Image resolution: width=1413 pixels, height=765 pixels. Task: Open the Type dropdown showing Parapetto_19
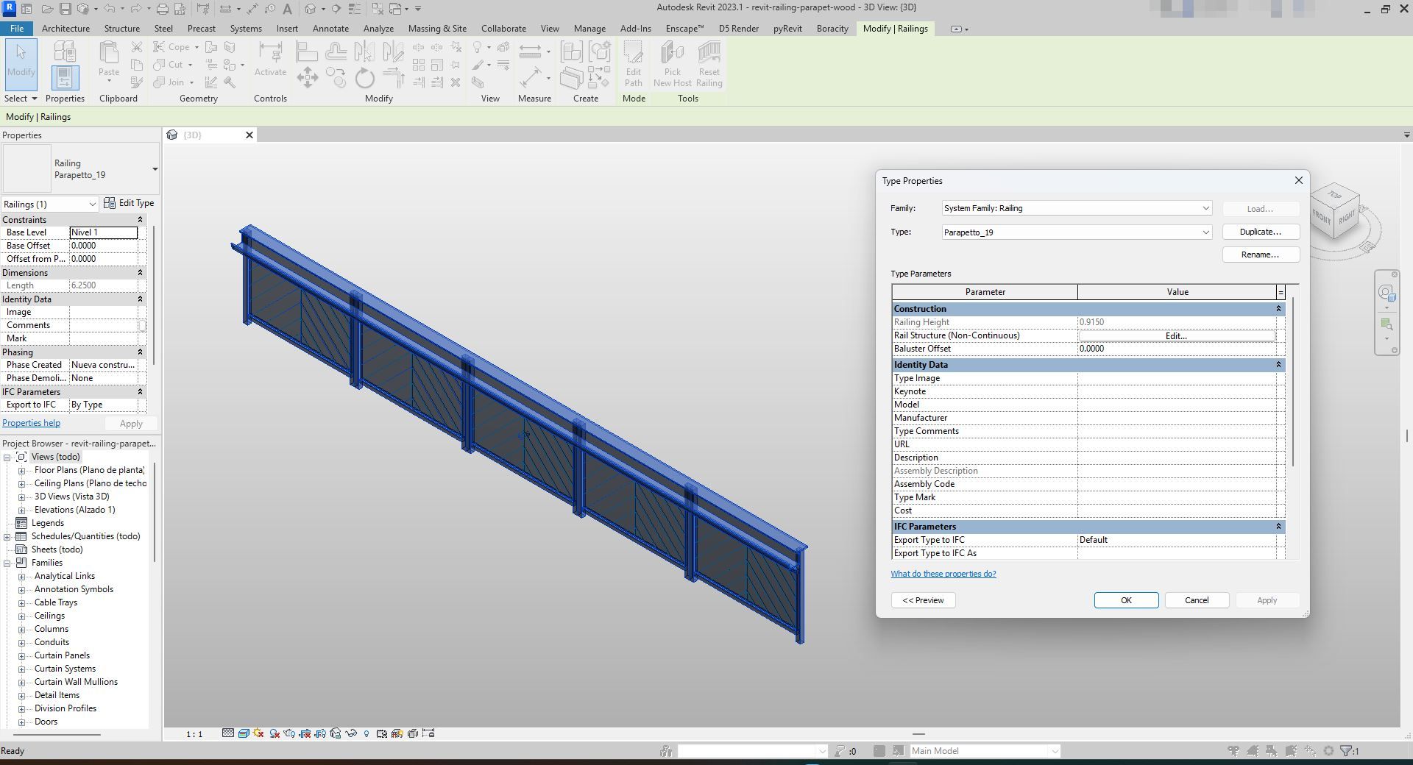(x=1077, y=232)
